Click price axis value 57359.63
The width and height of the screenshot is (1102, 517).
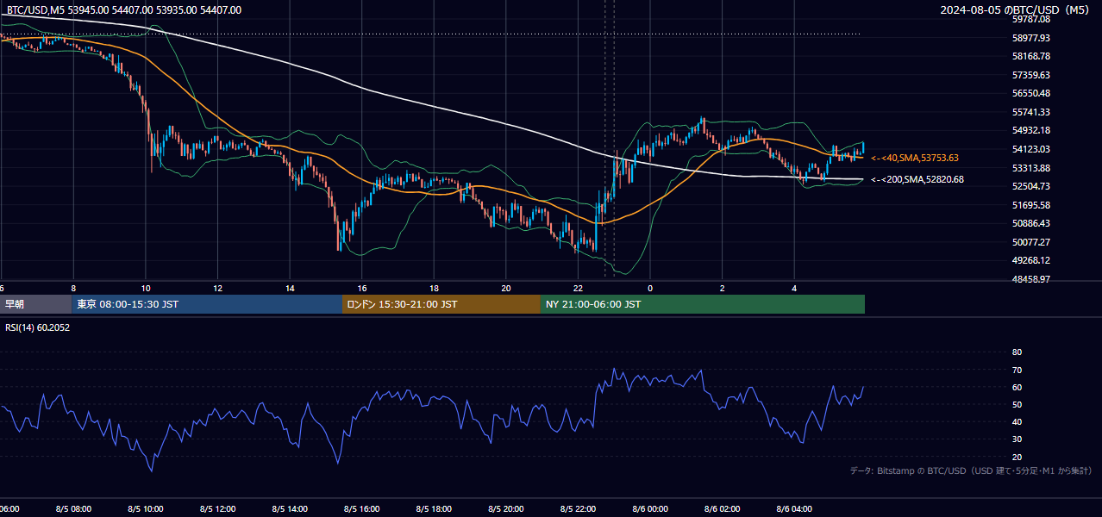tap(1030, 75)
